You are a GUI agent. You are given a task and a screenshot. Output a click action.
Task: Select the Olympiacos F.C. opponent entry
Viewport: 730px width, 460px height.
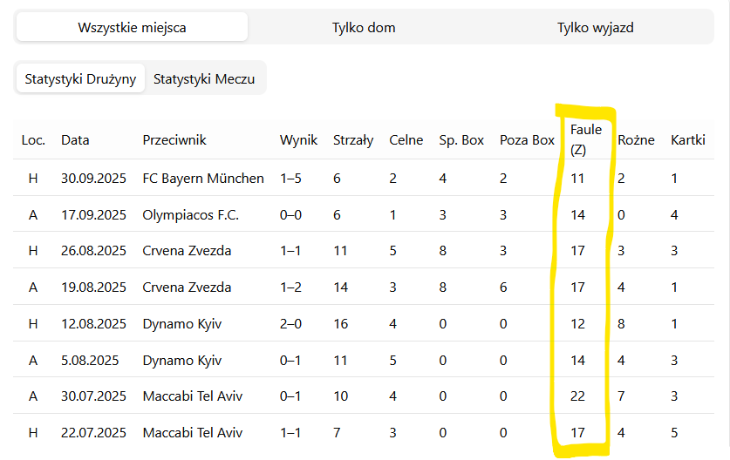coord(190,214)
